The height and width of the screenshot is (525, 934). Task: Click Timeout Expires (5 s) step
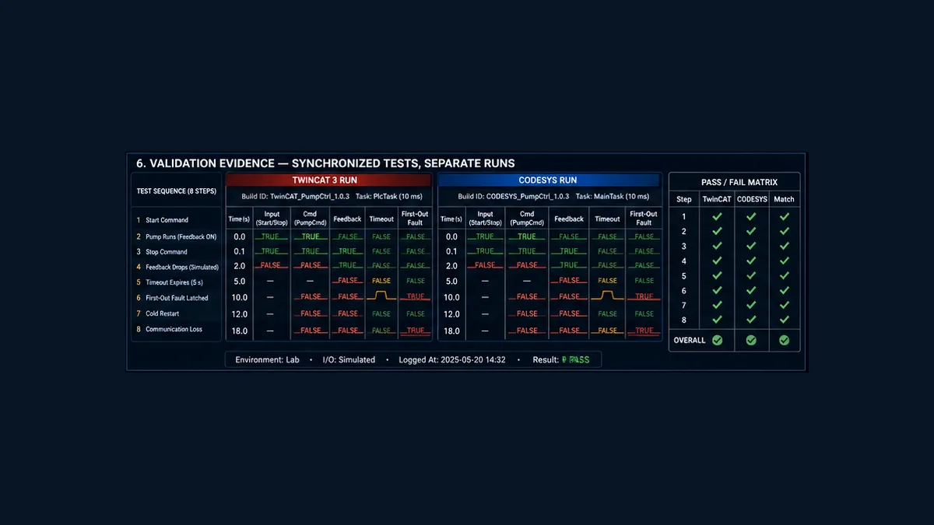pyautogui.click(x=169, y=282)
